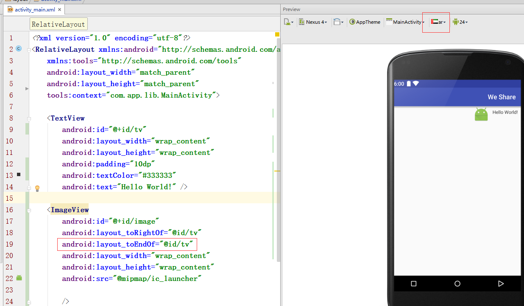Tap the back triangle on phone navigation bar
Viewport: 524px width, 306px height.
501,284
